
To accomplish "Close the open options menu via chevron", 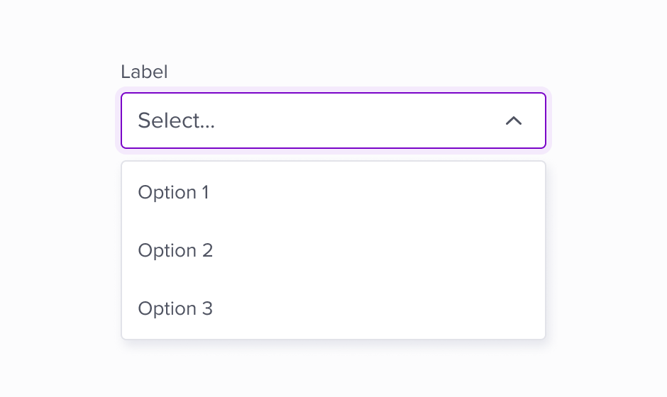I will click(x=514, y=121).
